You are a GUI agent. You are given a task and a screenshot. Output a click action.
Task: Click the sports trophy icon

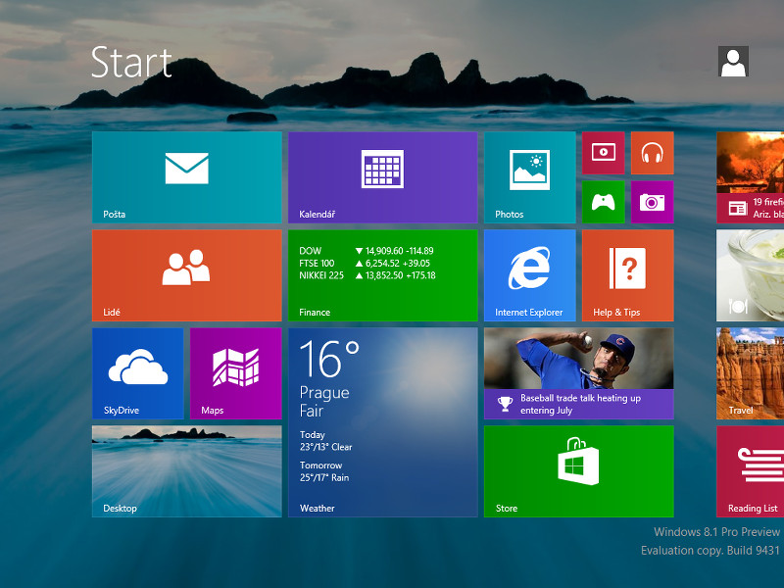tap(505, 404)
